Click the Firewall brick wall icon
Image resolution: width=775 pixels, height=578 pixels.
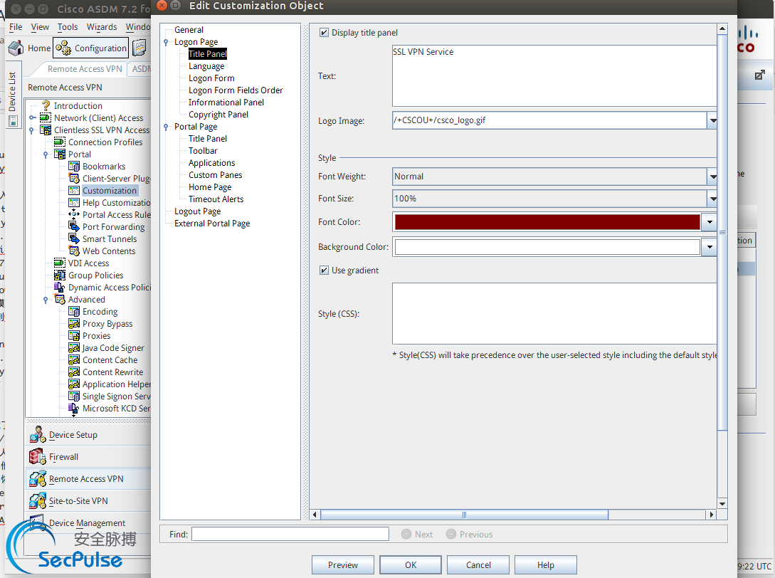38,456
